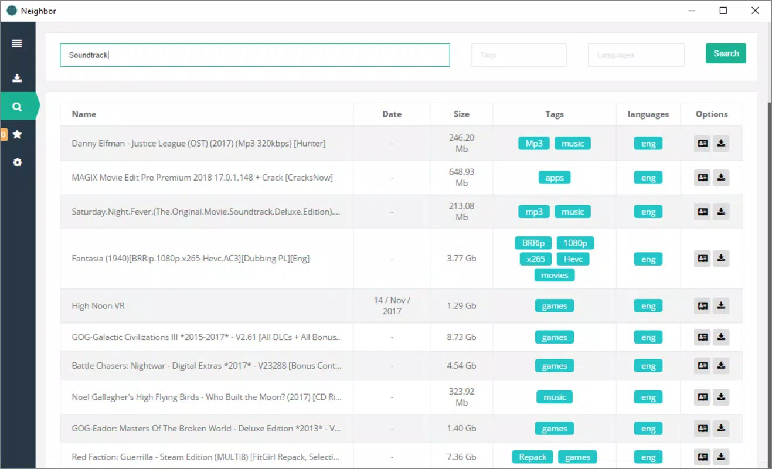772x469 pixels.
Task: Select Noel Gallagher's High Flying Birds entry name
Action: (206, 397)
